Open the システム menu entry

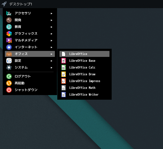pos(30,67)
